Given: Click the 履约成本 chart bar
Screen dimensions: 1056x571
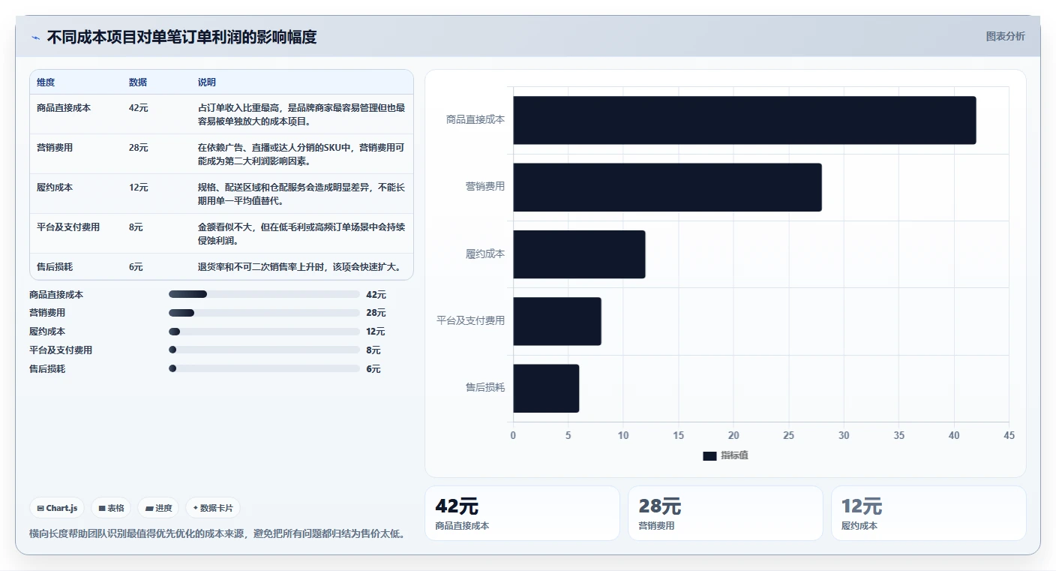Looking at the screenshot, I should tap(579, 254).
